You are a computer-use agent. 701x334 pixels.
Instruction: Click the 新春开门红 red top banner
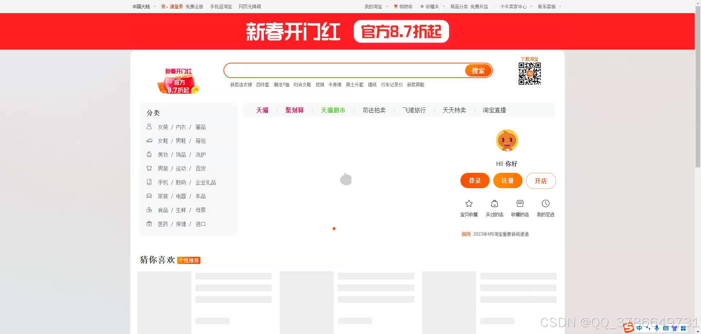point(347,31)
